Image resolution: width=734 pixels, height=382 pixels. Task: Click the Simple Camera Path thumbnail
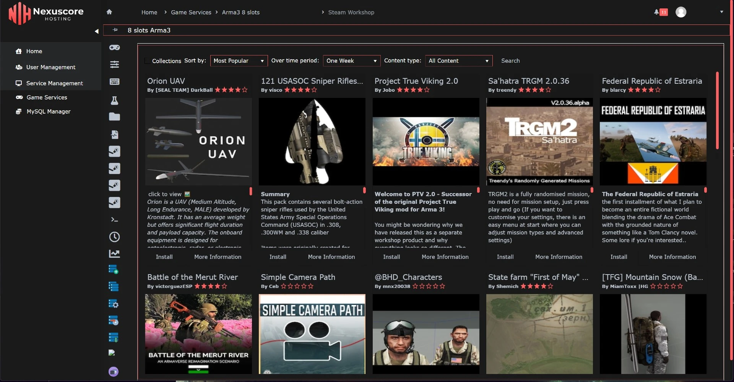pos(312,334)
